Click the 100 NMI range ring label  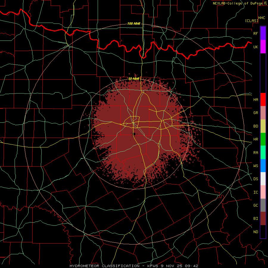[134, 24]
